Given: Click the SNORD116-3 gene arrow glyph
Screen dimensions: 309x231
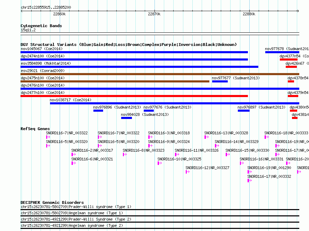Looking at the screenshot, I should [150, 137].
